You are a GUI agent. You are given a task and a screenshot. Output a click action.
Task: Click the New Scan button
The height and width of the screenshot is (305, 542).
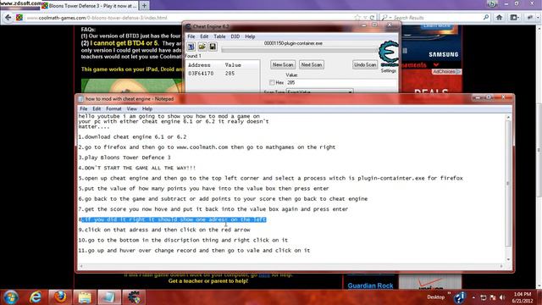(x=283, y=64)
